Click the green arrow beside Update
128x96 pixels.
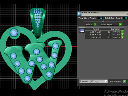(x=95, y=24)
